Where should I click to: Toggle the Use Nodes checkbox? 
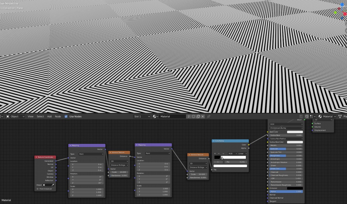point(66,116)
